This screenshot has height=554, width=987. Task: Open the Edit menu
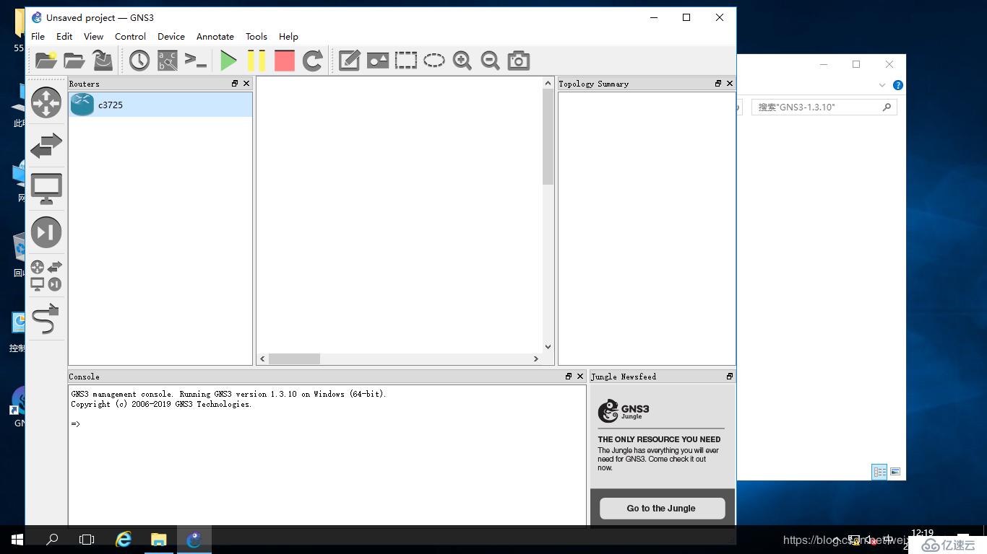(64, 36)
